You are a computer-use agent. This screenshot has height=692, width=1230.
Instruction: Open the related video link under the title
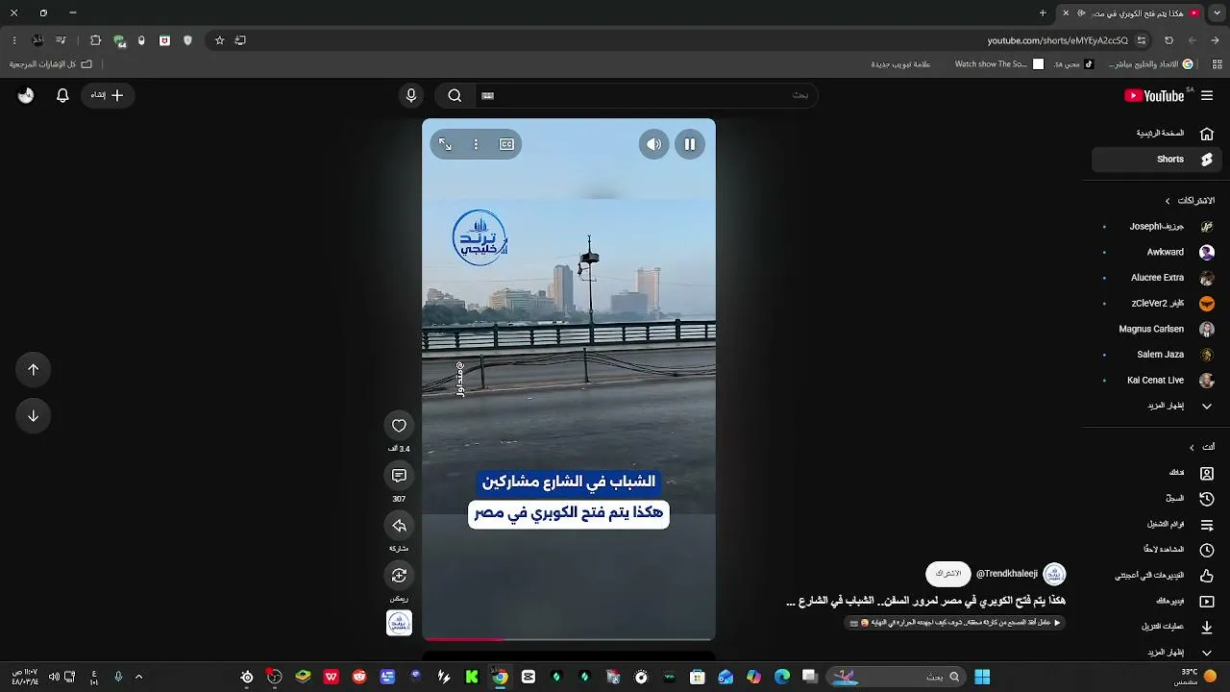tap(955, 623)
